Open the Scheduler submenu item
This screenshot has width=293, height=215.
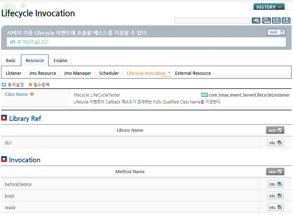[x=109, y=73]
